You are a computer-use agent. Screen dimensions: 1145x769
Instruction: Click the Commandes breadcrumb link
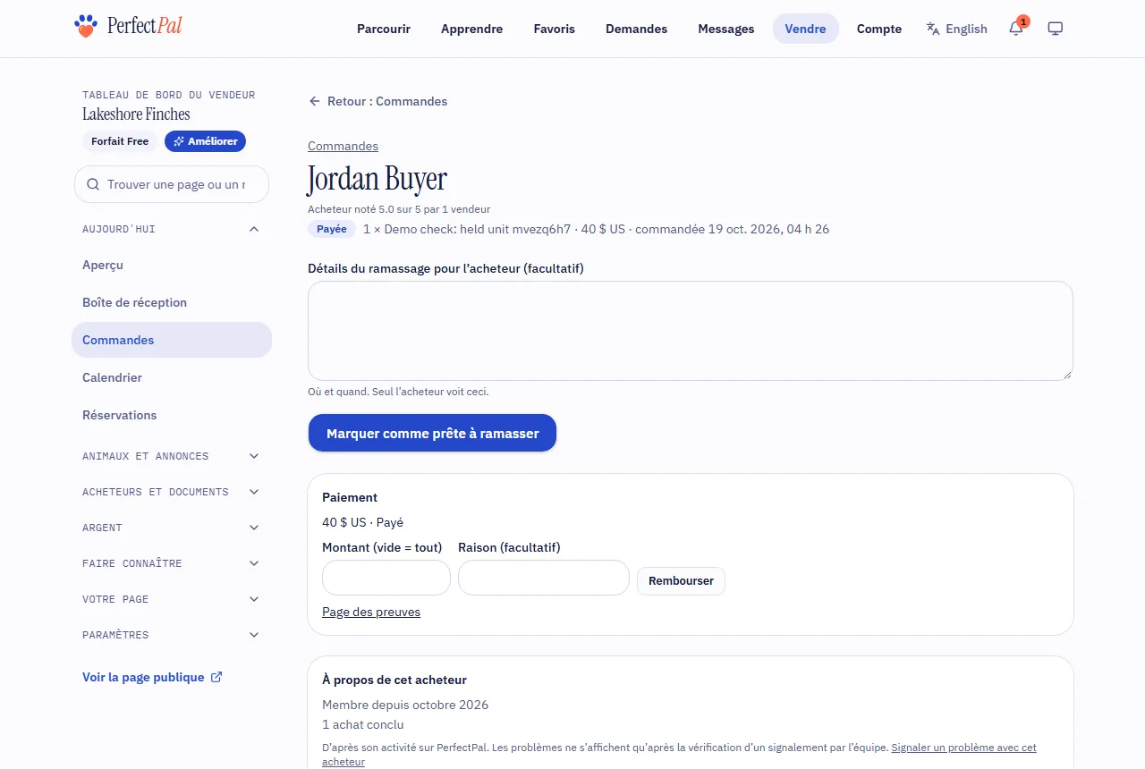pos(343,146)
